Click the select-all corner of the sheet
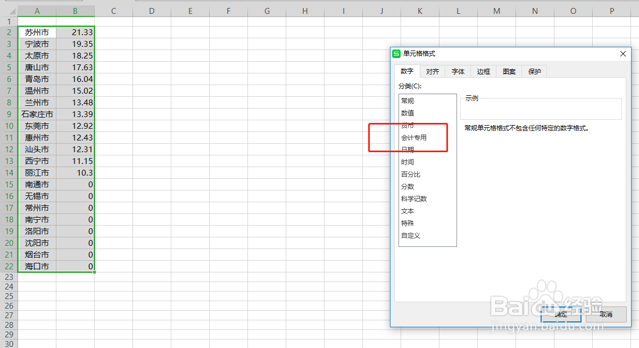 [x=9, y=11]
